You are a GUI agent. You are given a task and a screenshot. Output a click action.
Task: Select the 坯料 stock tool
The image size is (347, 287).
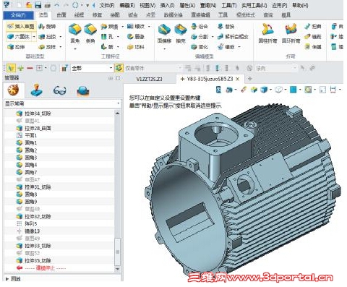(x=135, y=47)
